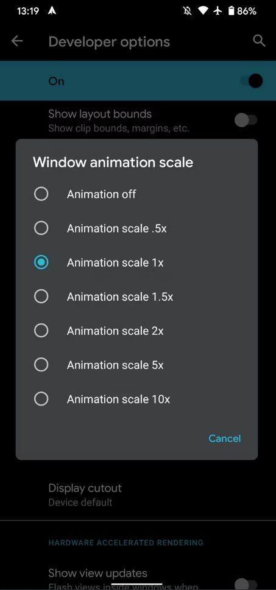Tap the battery status icon

[x=231, y=11]
